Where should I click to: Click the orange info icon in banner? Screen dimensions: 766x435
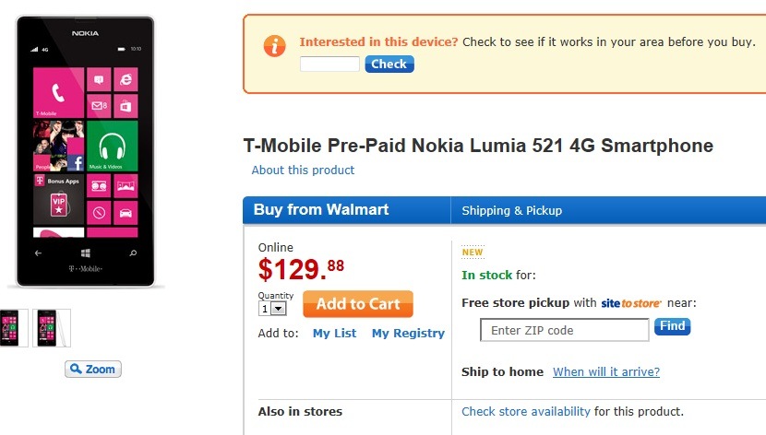pyautogui.click(x=274, y=45)
